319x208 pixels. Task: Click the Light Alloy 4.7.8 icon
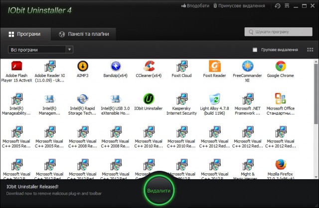pyautogui.click(x=215, y=99)
